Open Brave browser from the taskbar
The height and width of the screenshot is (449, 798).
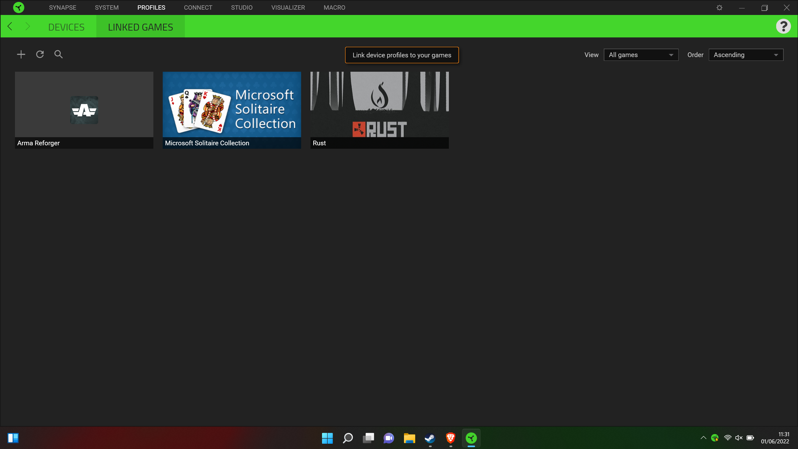(450, 438)
